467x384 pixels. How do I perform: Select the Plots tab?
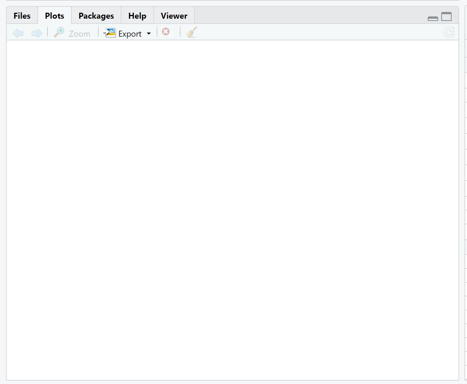55,16
